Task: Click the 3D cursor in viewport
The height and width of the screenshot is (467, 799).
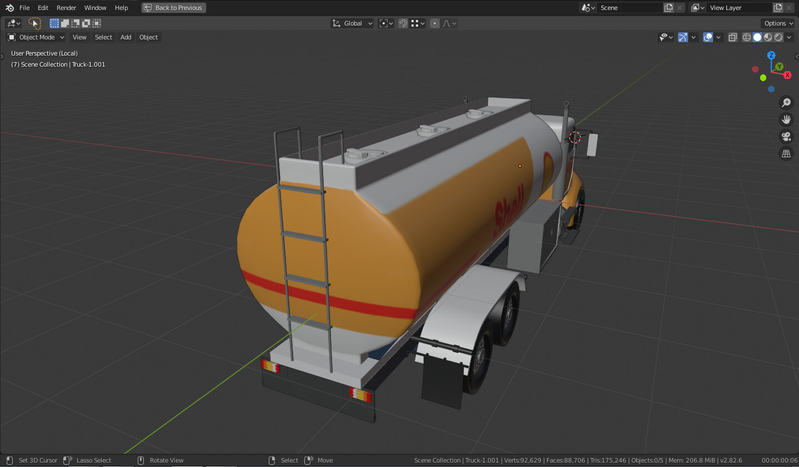Action: click(x=575, y=137)
